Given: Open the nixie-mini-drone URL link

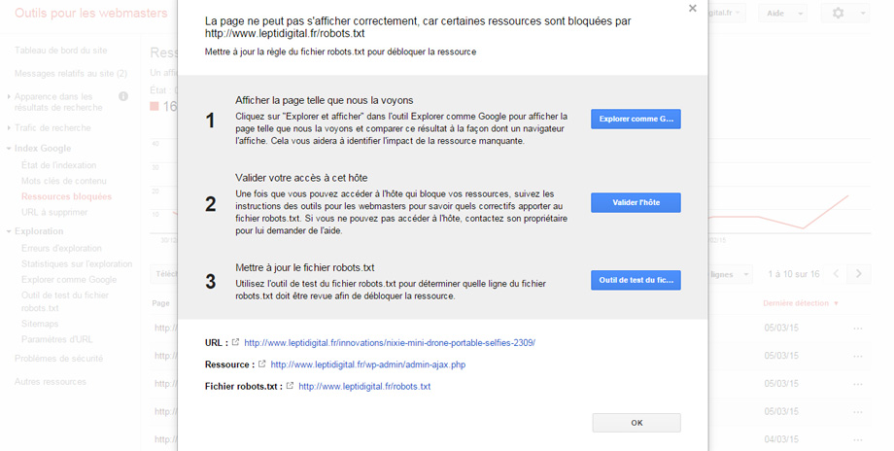Looking at the screenshot, I should pos(390,343).
